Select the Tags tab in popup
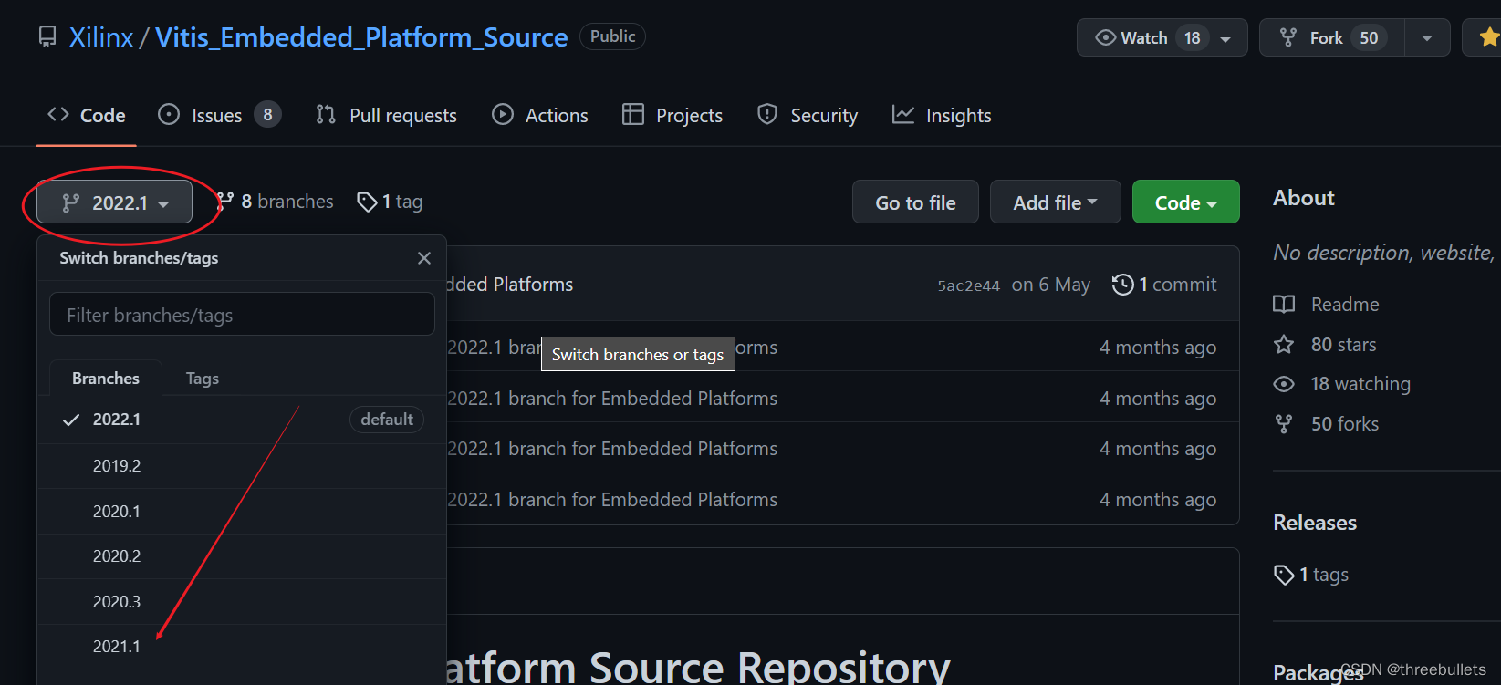Image resolution: width=1501 pixels, height=685 pixels. [x=202, y=379]
